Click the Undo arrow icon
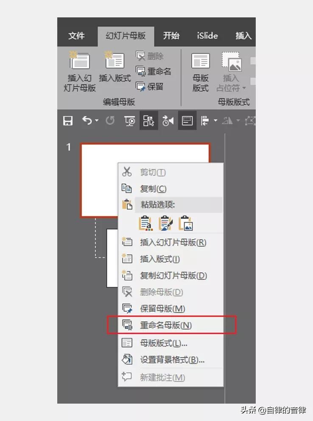The image size is (313, 421). tap(87, 121)
